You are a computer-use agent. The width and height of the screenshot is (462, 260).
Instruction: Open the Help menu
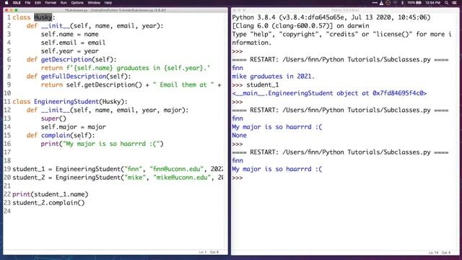click(108, 3)
